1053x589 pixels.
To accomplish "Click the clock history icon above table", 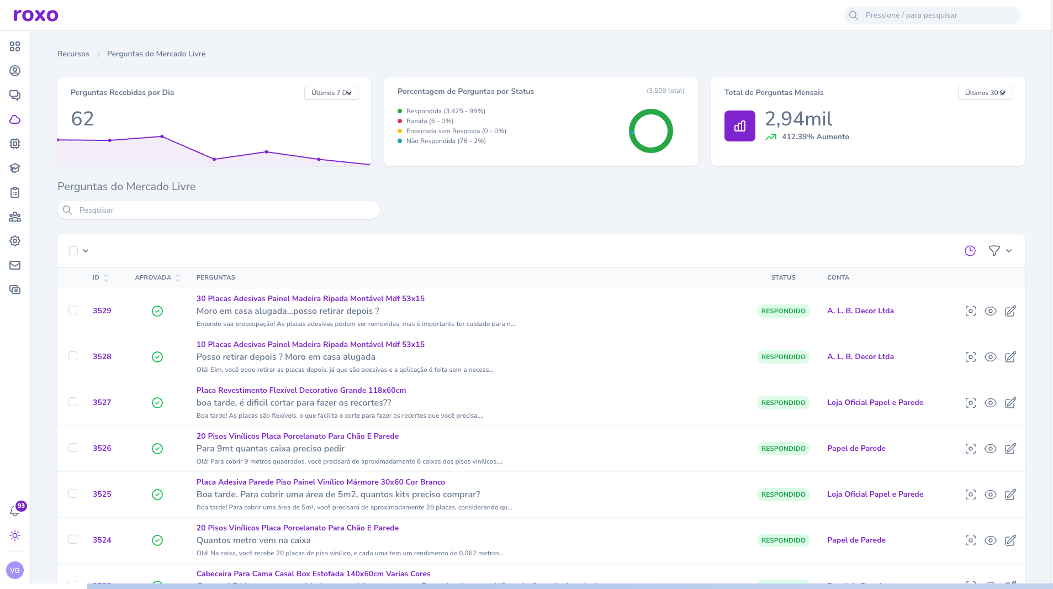I will coord(970,251).
